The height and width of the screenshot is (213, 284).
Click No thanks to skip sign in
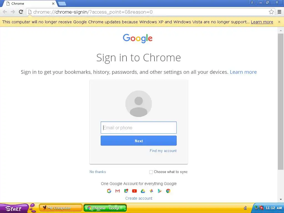pyautogui.click(x=98, y=172)
